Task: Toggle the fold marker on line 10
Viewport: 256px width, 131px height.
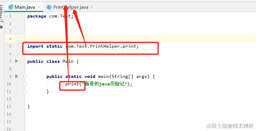Action: click(25, 84)
